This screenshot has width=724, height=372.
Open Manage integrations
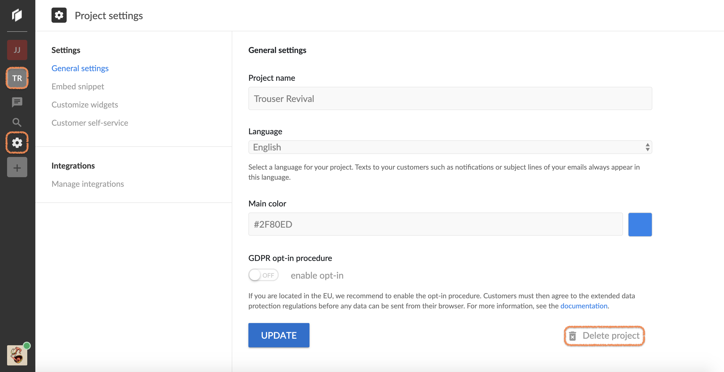click(87, 184)
